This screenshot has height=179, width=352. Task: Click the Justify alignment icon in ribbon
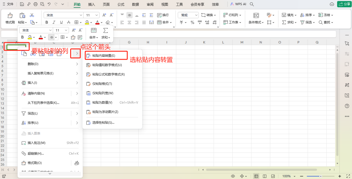pos(144,22)
